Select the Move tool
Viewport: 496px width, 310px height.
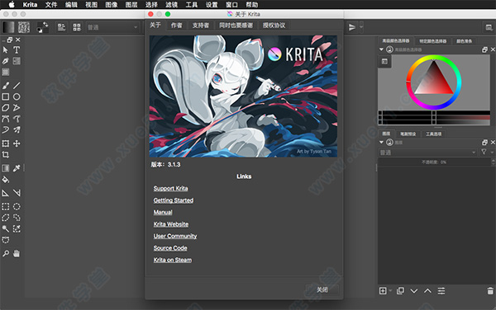click(17, 143)
